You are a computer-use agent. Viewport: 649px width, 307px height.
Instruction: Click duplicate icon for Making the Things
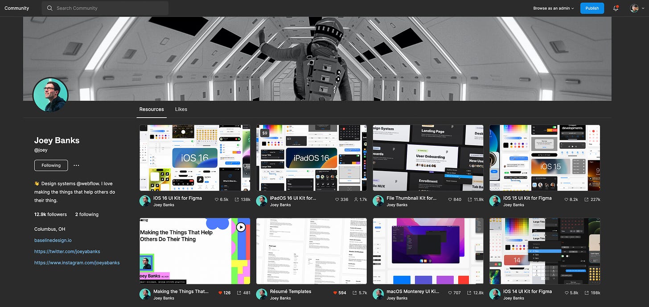239,293
